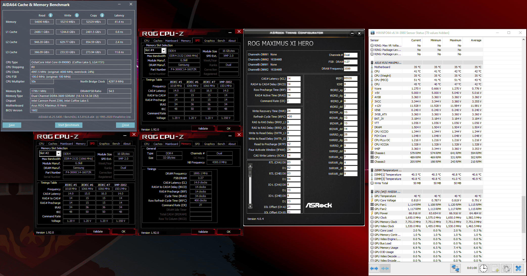This screenshot has width=527, height=276.
Task: Click the info icon next to Write in AIDA64
Action: (x=77, y=15)
